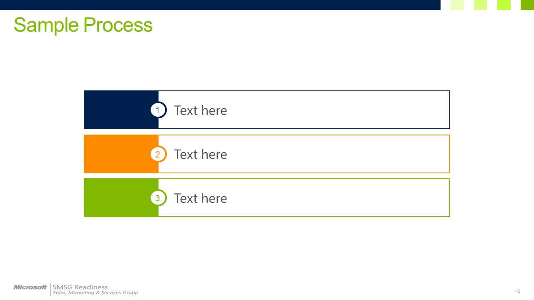534x300 pixels.
Task: Click the numbered circle 1 badge
Action: [158, 110]
